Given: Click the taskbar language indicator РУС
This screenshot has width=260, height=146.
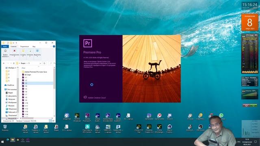Looking at the screenshot, I should [239, 142].
